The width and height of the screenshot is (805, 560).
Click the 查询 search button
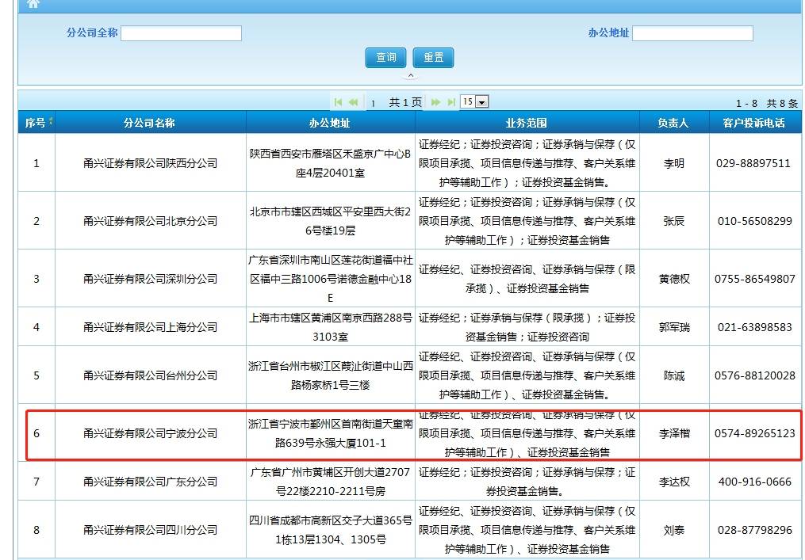385,58
